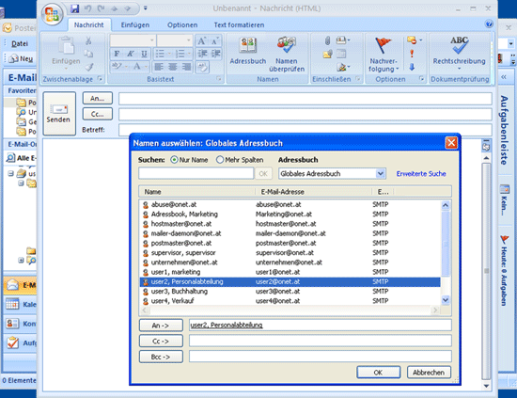Select user3, Buchhaltung in list
This screenshot has width=517, height=398.
pyautogui.click(x=290, y=292)
